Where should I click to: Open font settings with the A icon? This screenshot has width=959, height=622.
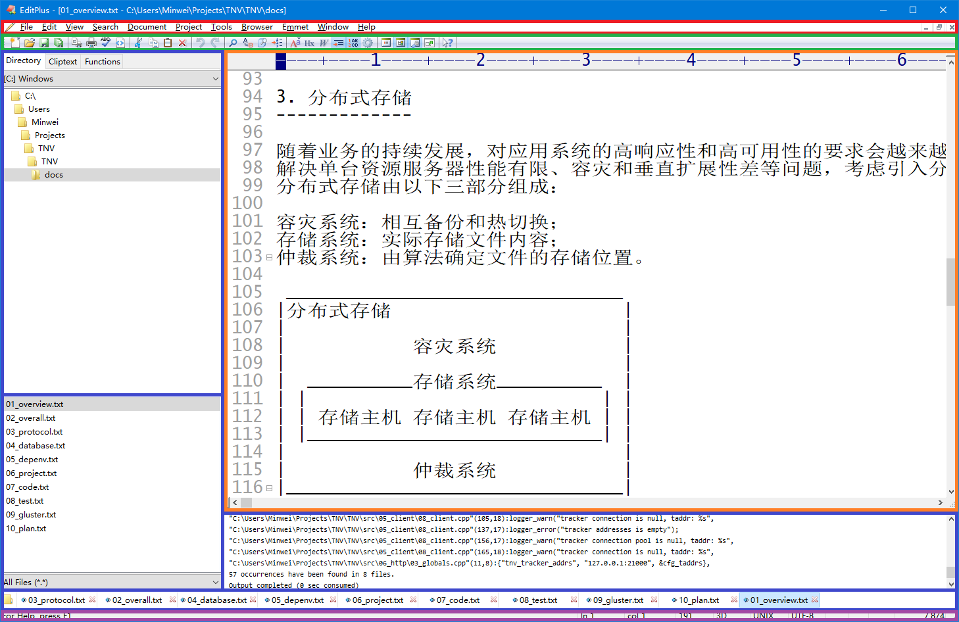295,43
